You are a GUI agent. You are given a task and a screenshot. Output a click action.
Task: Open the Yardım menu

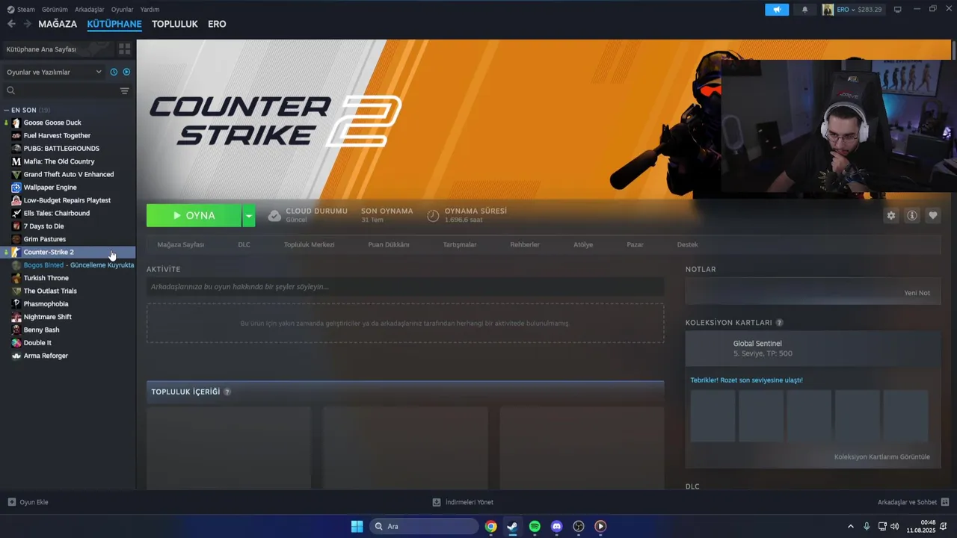pos(150,10)
